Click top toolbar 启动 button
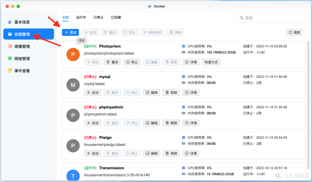 pos(90,32)
